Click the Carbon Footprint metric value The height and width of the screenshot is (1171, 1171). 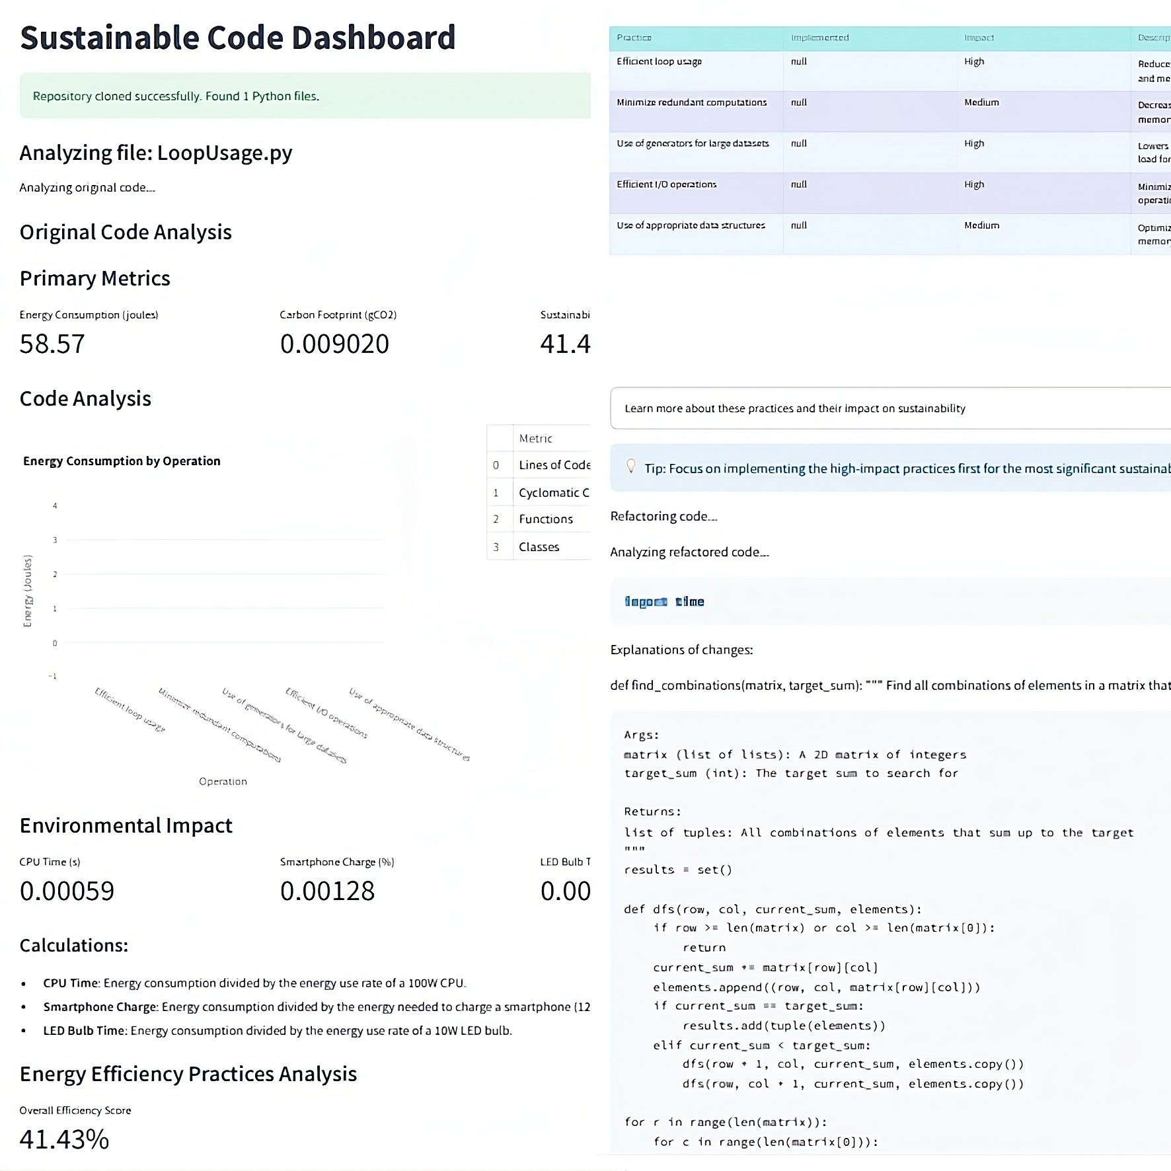pos(335,344)
